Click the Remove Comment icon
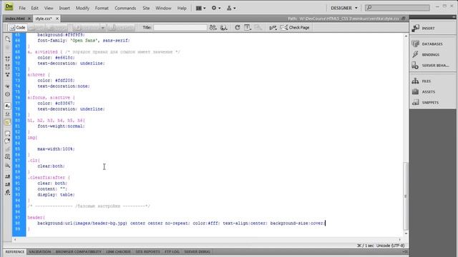Viewport: 458px width, 257px height. 8,141
